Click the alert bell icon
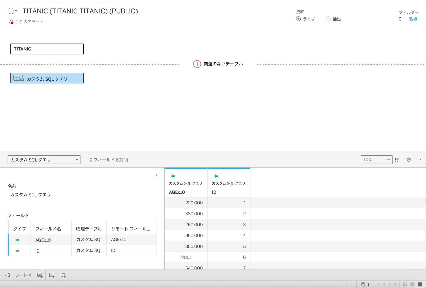426x288 pixels. [11, 22]
